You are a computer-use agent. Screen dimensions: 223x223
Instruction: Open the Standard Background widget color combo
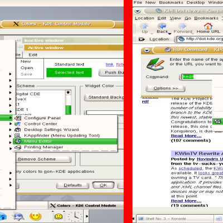pos(104,98)
